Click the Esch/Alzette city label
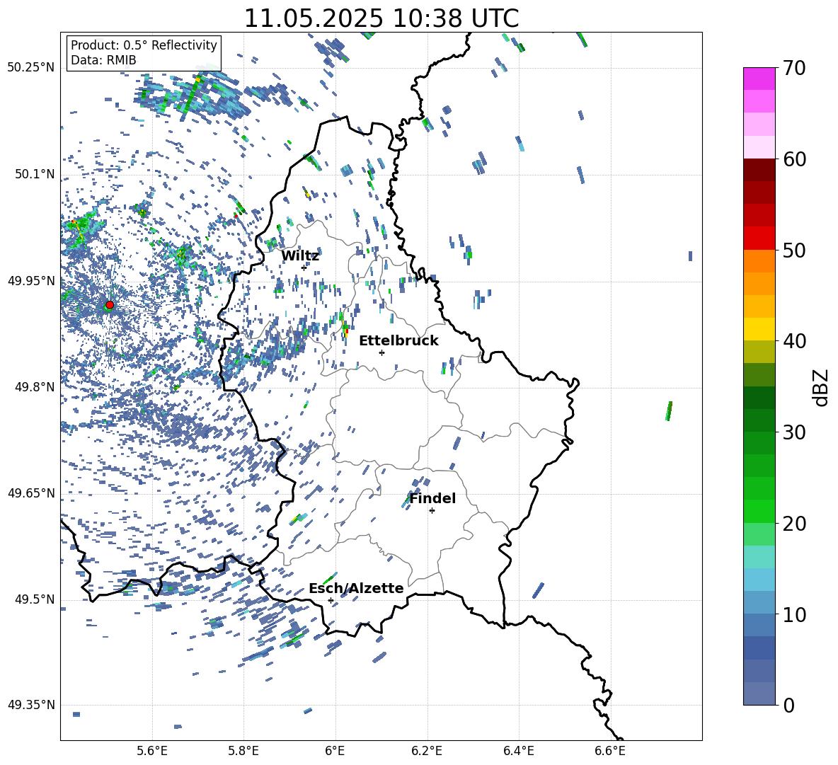Screen dimensions: 838x765 click(x=356, y=588)
